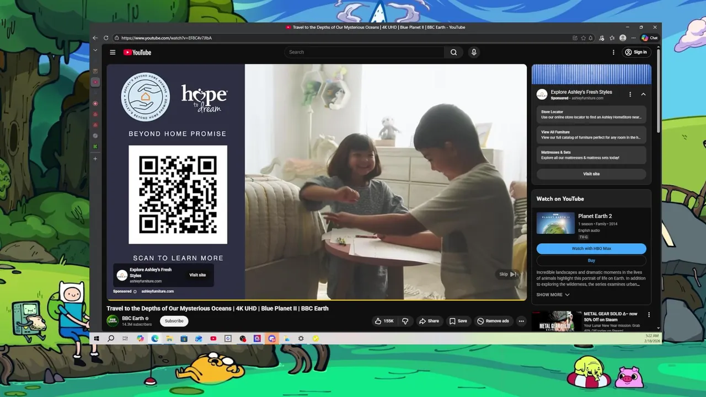Open YouTube settings three-dot menu beside Sign in
706x397 pixels.
click(x=613, y=52)
